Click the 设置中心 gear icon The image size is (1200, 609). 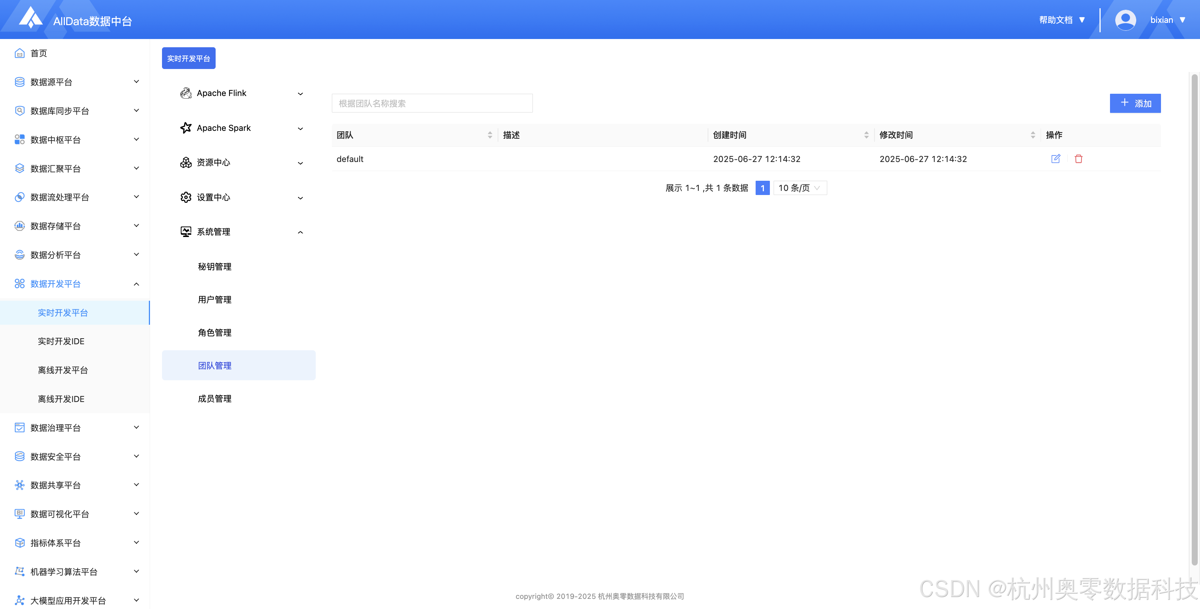point(186,197)
